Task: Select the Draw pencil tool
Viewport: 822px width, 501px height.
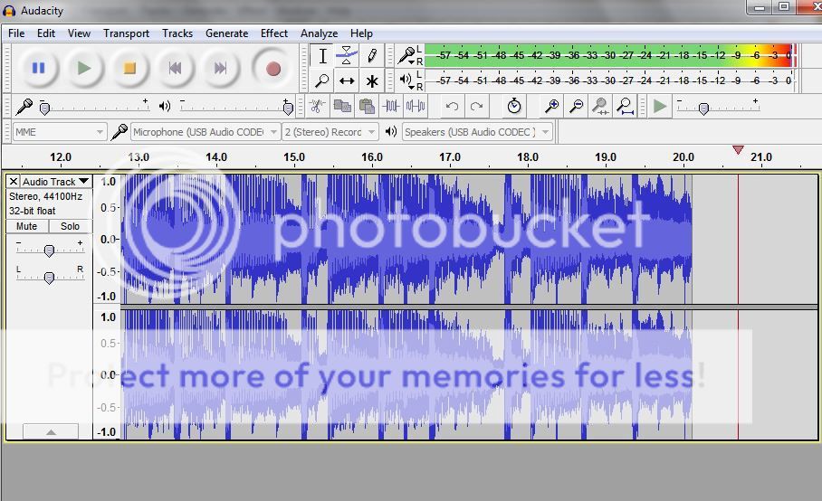Action: coord(371,56)
